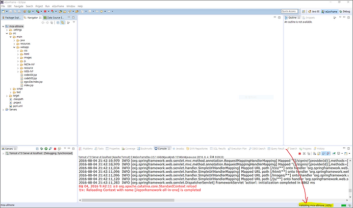Start the server using green run icon in Servers view

click(x=46, y=149)
